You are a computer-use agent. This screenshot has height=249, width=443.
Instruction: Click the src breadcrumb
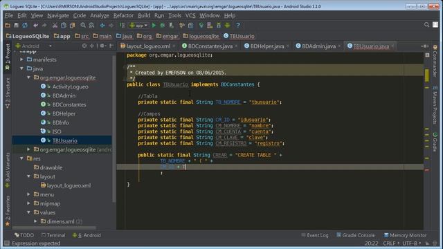(x=82, y=36)
